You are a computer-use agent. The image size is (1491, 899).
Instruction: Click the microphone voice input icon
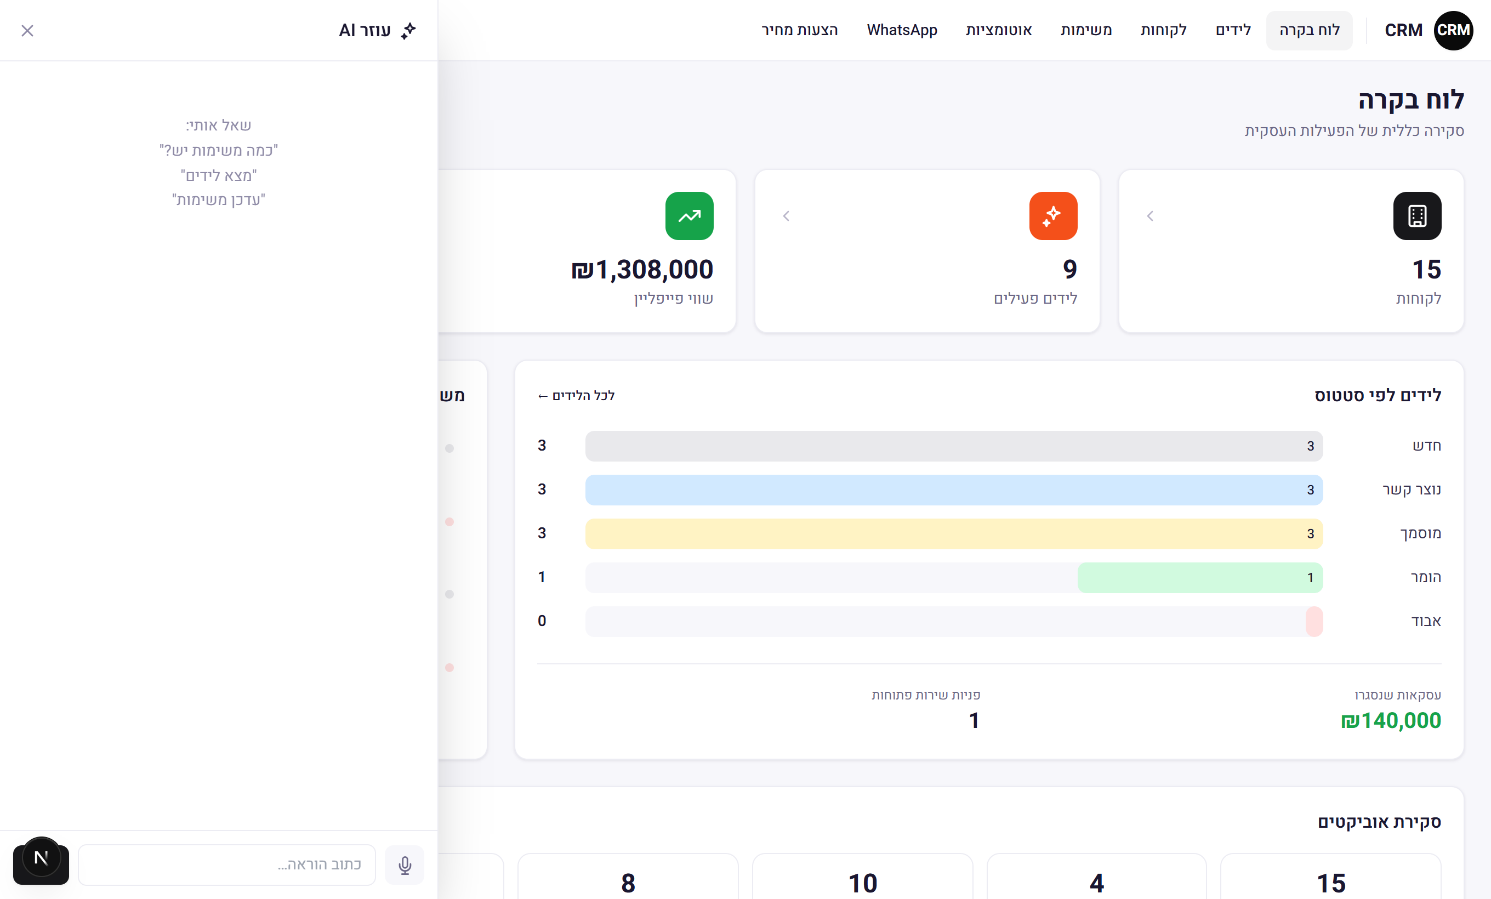pyautogui.click(x=405, y=864)
